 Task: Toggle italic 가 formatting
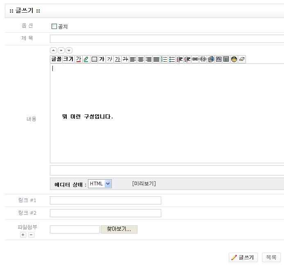(x=110, y=59)
